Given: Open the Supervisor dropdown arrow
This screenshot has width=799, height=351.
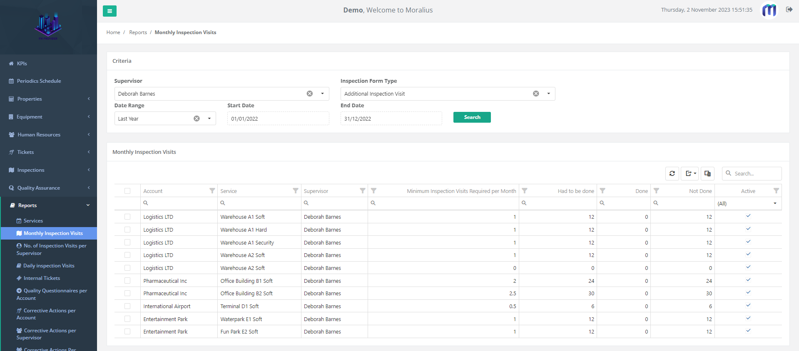Looking at the screenshot, I should tap(322, 94).
